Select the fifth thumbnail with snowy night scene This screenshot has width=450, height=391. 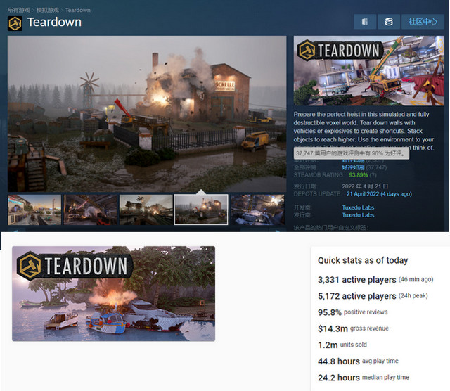(257, 210)
